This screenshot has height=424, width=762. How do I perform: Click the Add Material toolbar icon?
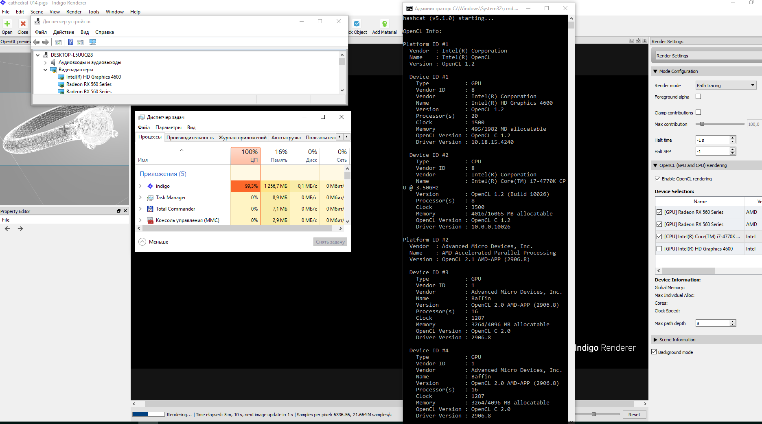pos(384,24)
